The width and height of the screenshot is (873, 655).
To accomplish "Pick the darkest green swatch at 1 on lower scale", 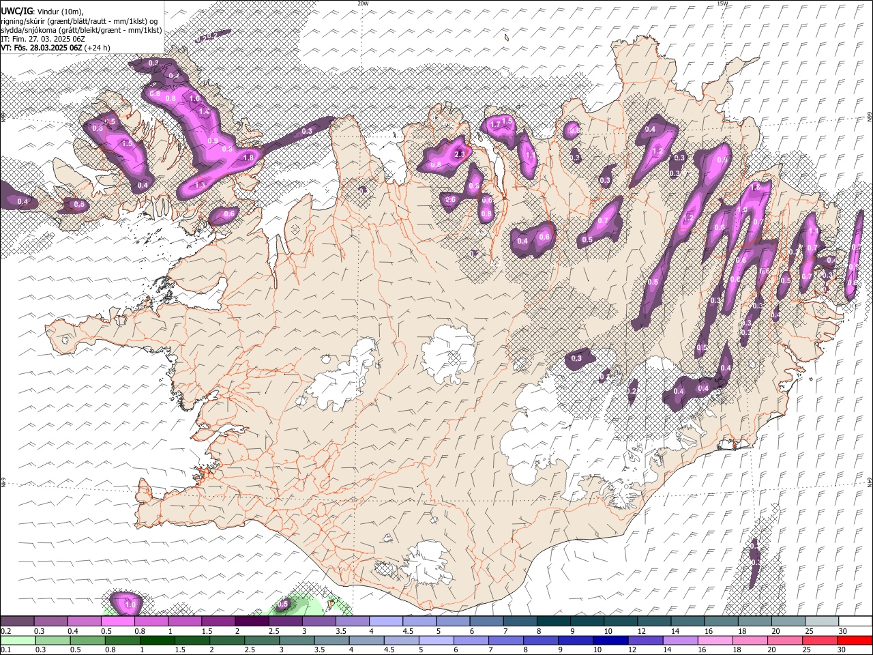I will click(x=158, y=641).
